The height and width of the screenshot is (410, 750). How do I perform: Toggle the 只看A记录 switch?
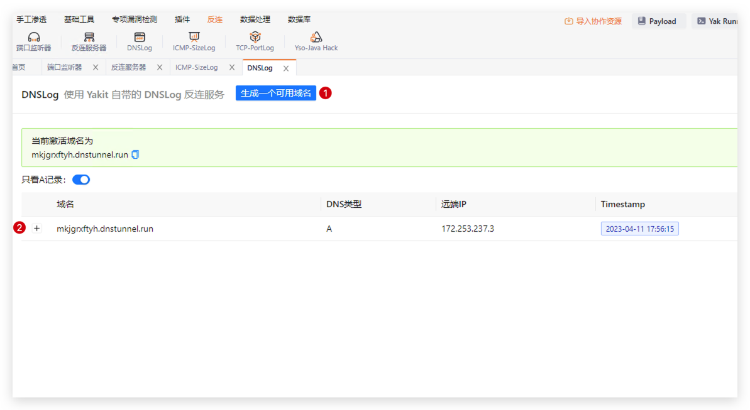tap(81, 180)
